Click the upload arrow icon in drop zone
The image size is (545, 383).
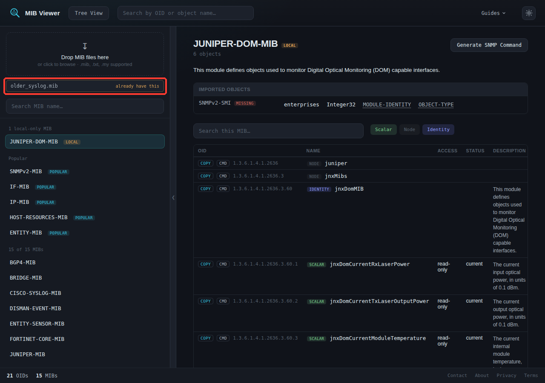tap(85, 46)
